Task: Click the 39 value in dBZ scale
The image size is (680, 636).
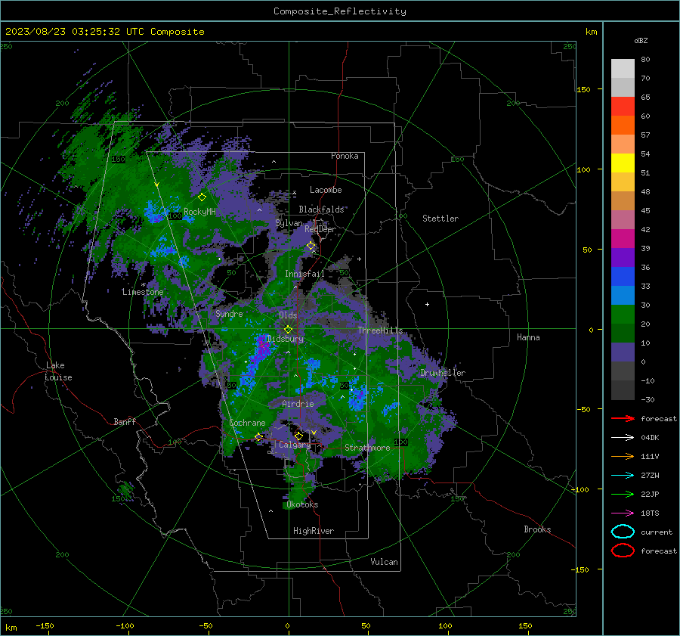Action: pos(645,248)
